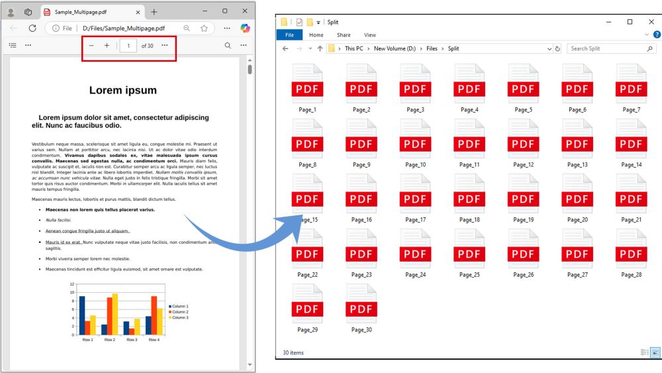Open the Copilot icon in Edge
Screen dimensions: 662x373
(x=245, y=28)
